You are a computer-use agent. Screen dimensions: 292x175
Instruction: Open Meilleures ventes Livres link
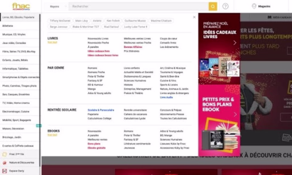click(x=137, y=39)
